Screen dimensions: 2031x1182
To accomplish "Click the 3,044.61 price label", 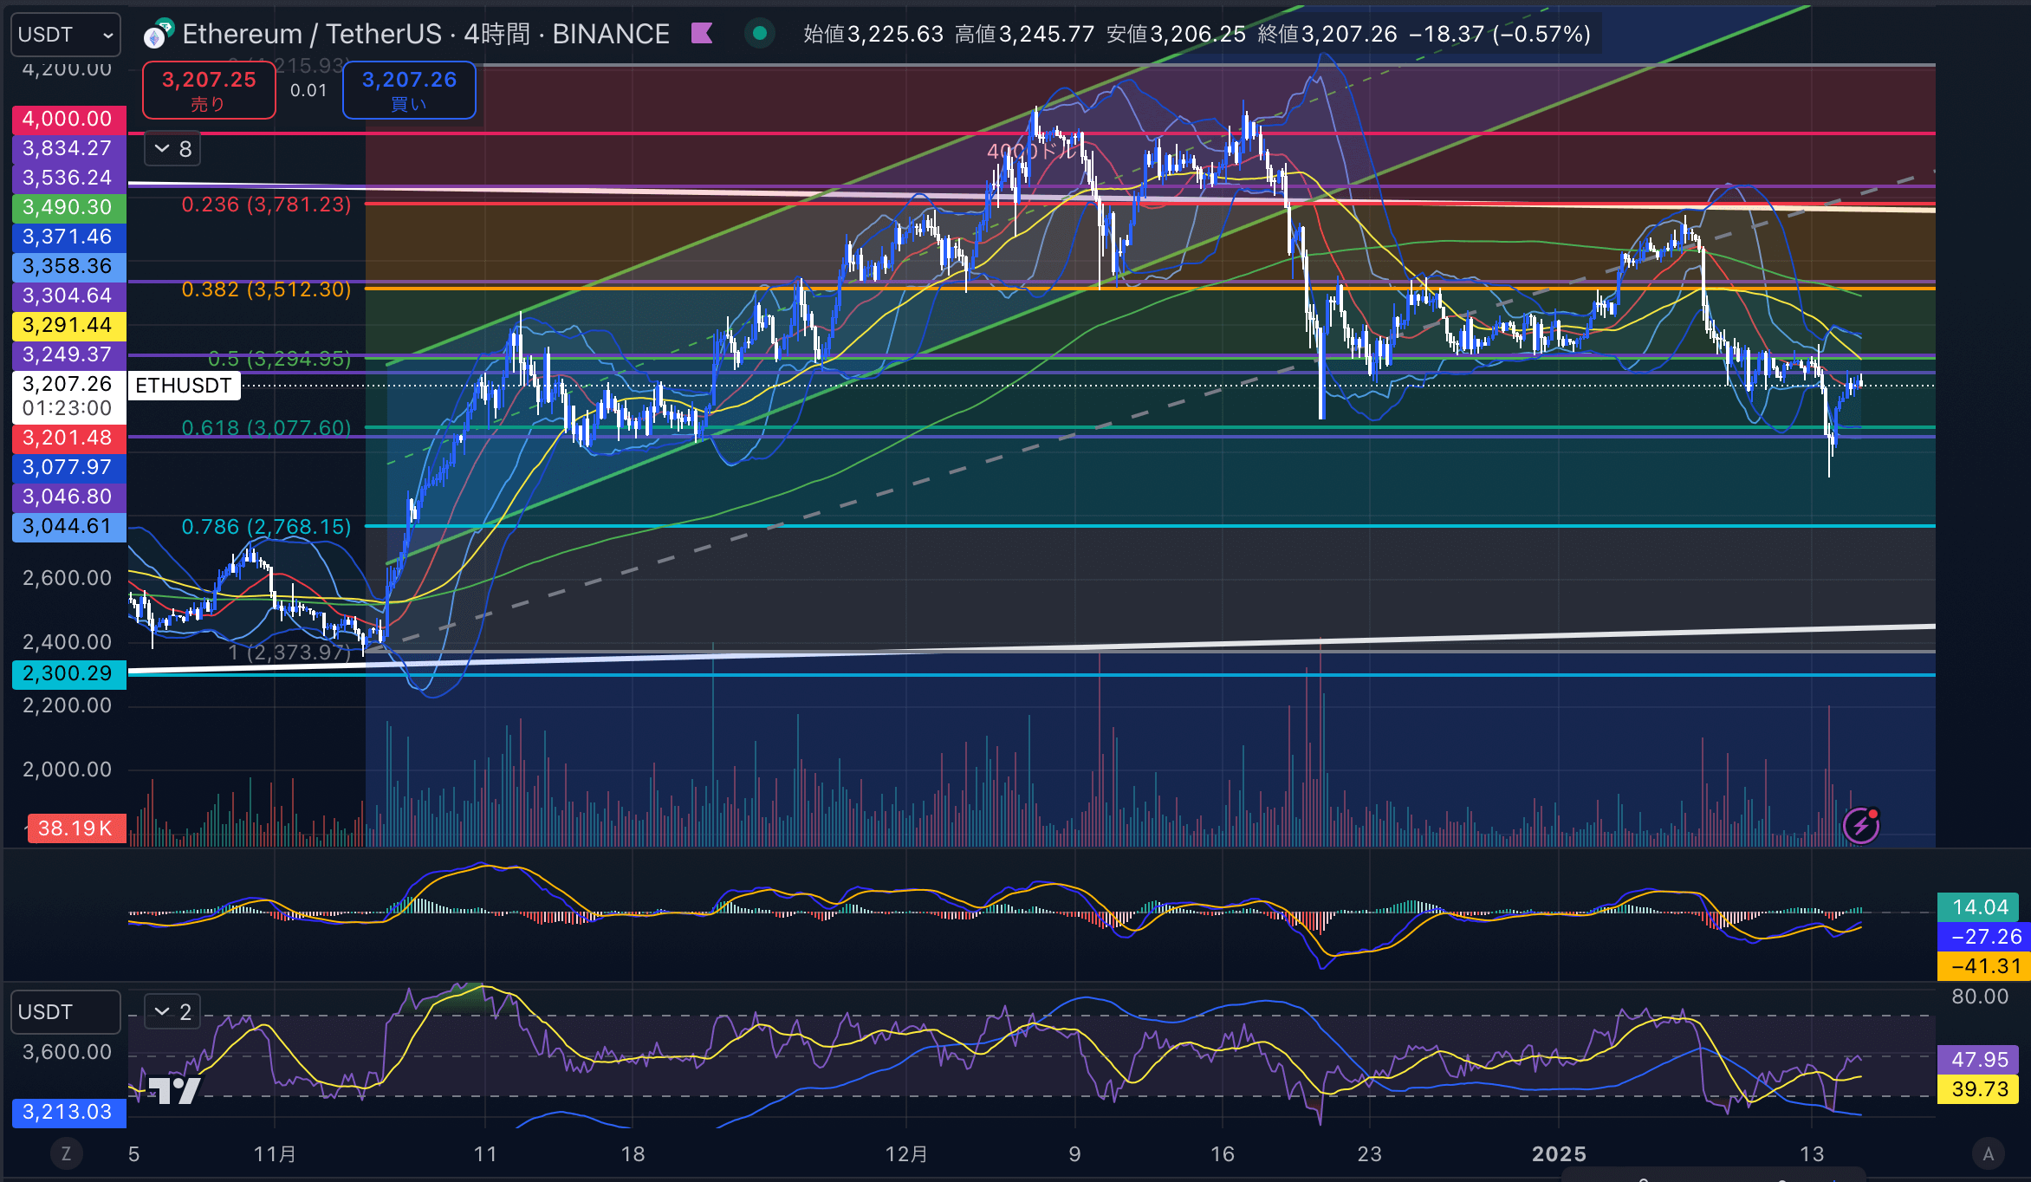I will [x=68, y=526].
